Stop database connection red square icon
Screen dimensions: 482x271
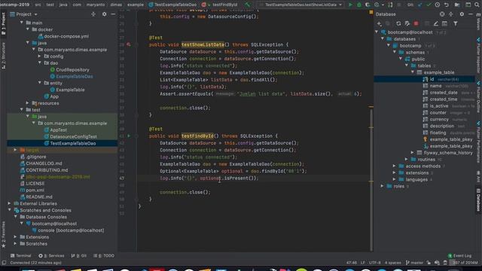pos(416,23)
